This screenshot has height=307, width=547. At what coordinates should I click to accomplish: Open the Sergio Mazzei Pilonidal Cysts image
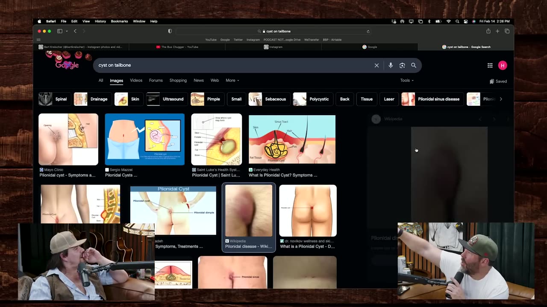145,139
